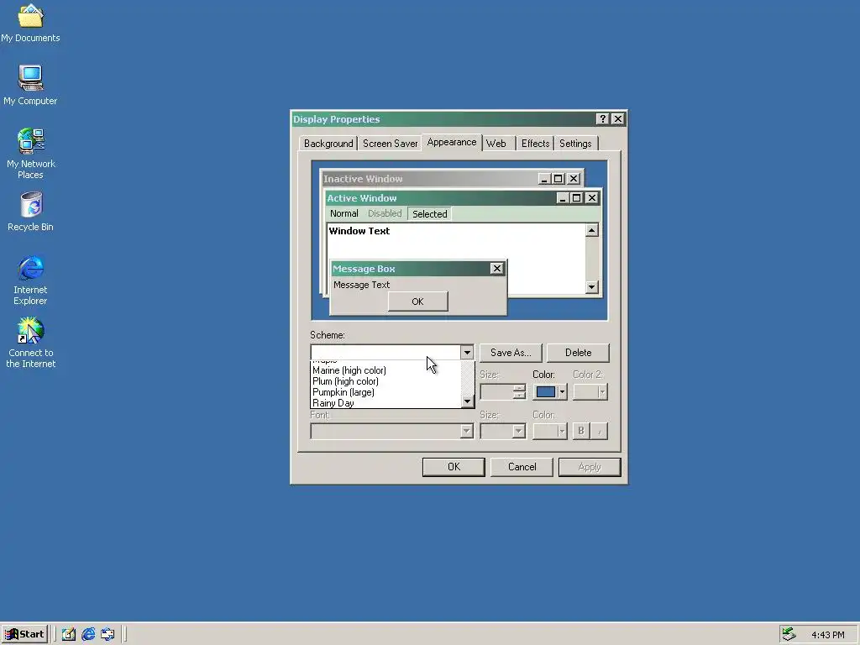Viewport: 860px width, 645px height.
Task: Open the Color 2 swatch dropdown
Action: pos(590,391)
